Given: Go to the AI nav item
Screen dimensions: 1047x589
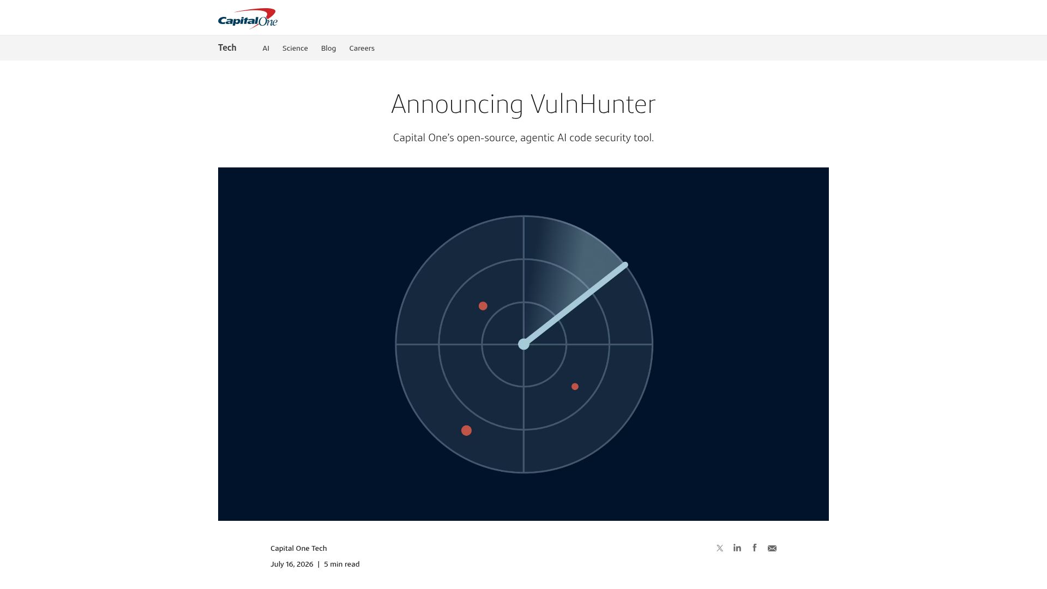Looking at the screenshot, I should click(266, 48).
